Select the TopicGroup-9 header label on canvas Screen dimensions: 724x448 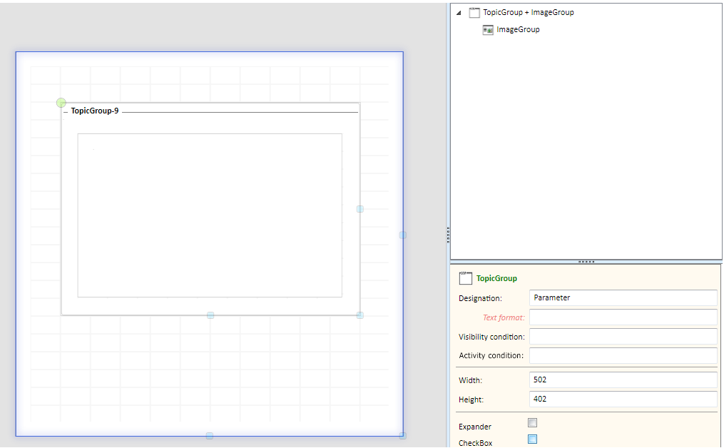point(95,111)
